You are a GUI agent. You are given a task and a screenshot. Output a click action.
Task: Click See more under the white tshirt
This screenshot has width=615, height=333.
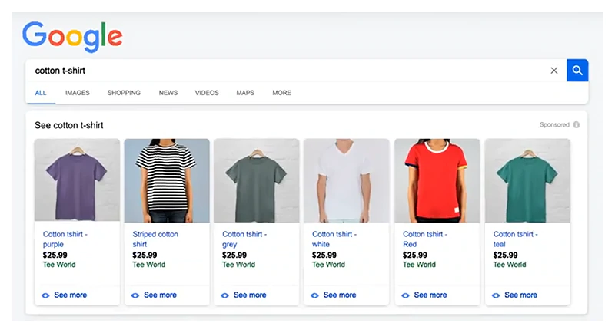tap(339, 295)
